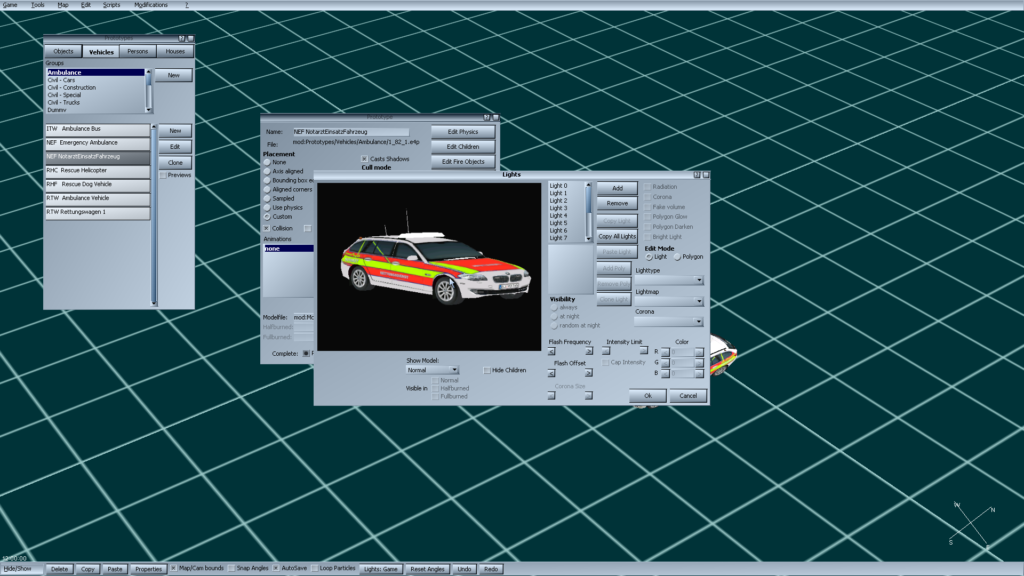
Task: Click the Edit Fire Objects button
Action: tap(463, 162)
